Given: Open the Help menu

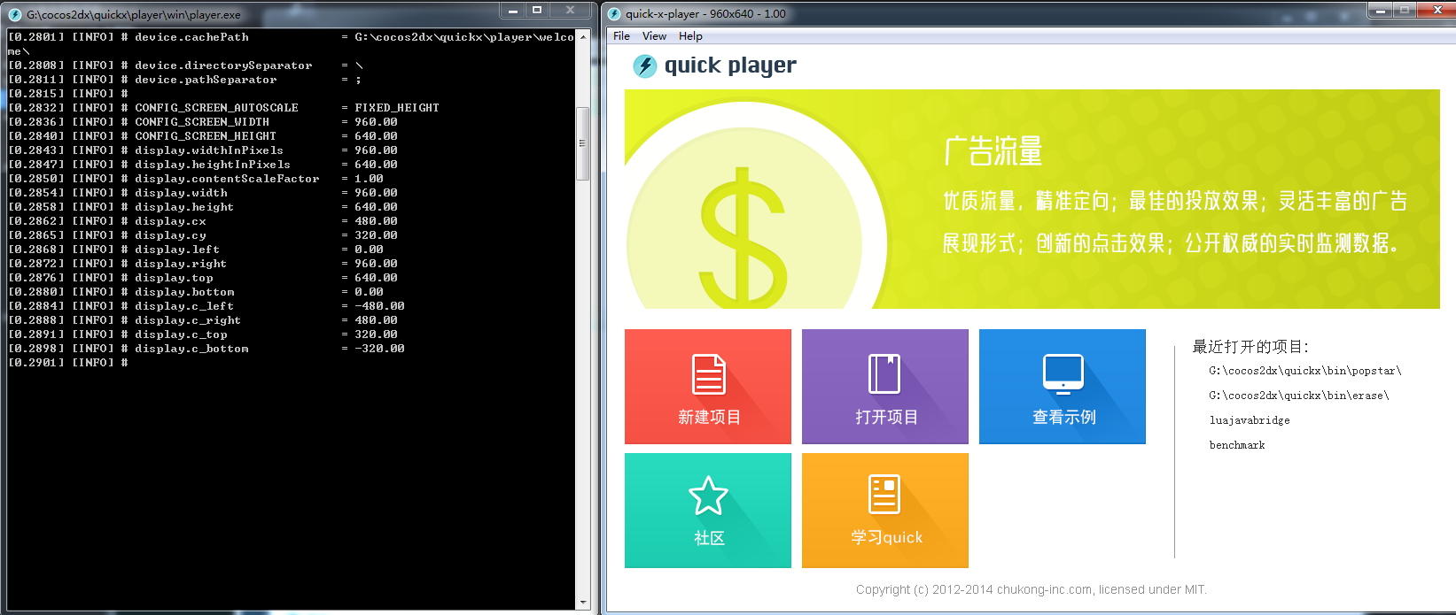Looking at the screenshot, I should [690, 36].
